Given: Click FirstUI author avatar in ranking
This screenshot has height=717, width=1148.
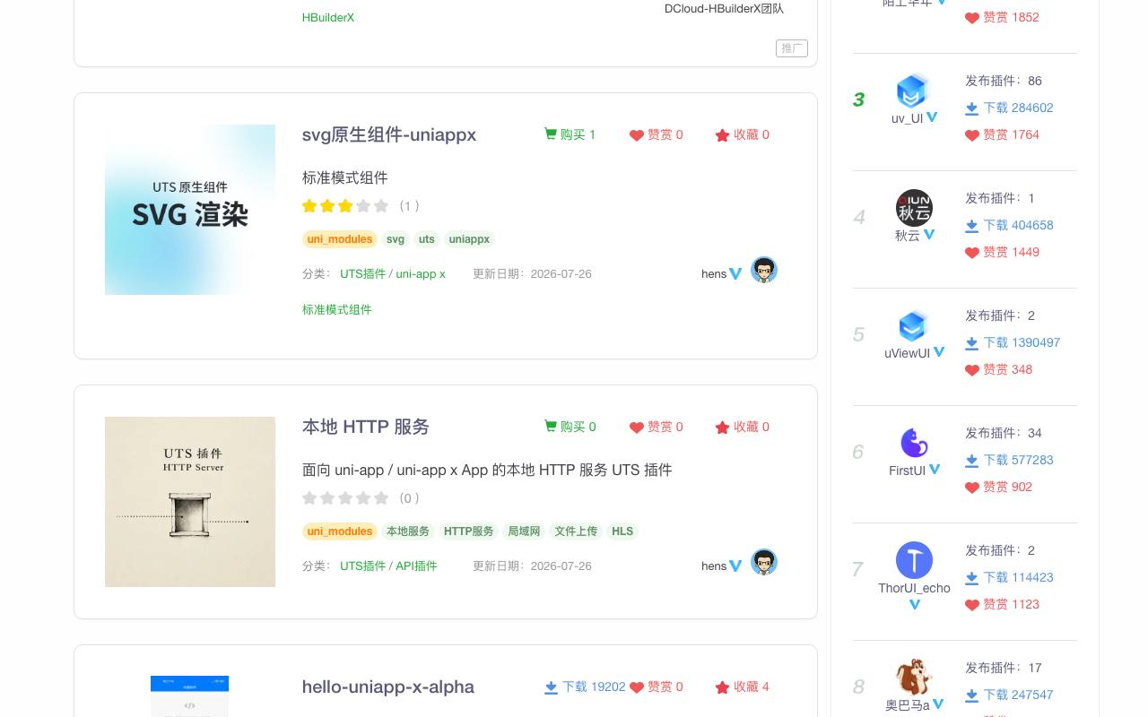Looking at the screenshot, I should (914, 443).
